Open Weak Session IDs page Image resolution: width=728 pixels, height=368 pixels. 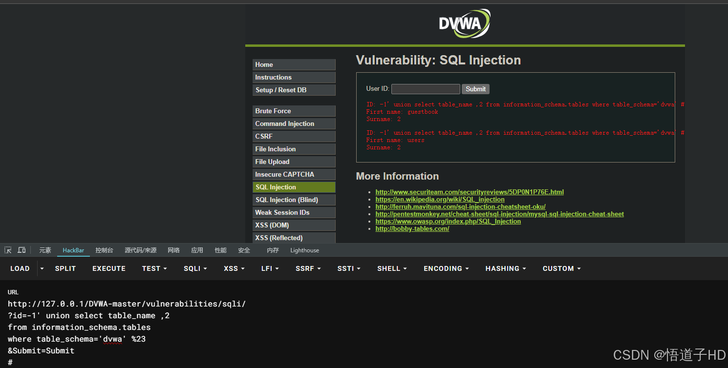pyautogui.click(x=294, y=212)
